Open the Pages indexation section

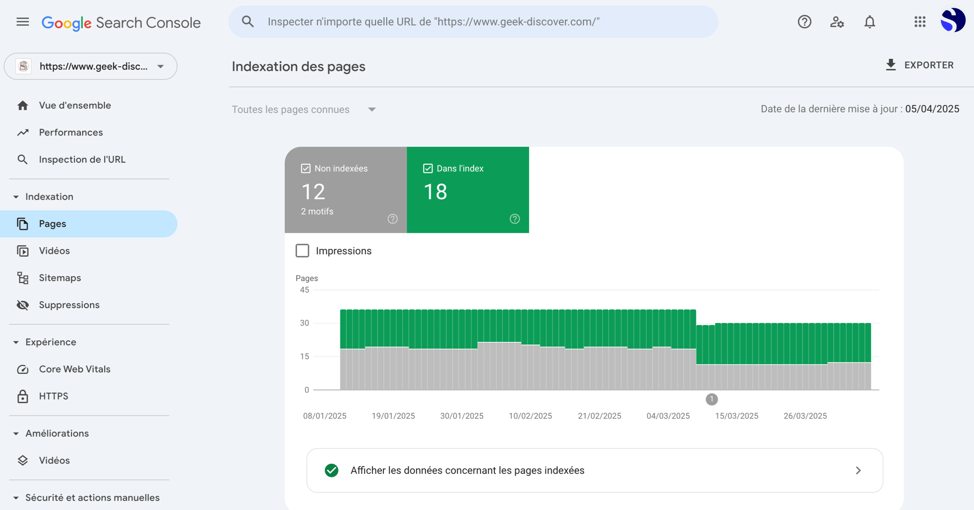point(52,224)
